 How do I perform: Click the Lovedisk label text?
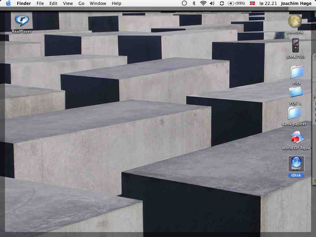[295, 32]
